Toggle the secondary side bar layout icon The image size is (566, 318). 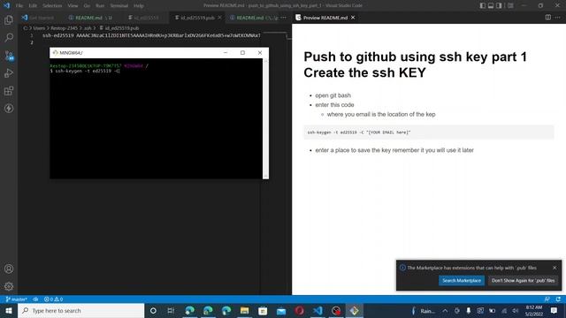[499, 5]
